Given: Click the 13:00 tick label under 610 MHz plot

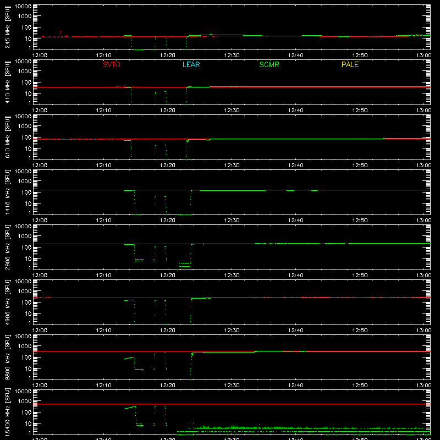Looking at the screenshot, I should 424,166.
